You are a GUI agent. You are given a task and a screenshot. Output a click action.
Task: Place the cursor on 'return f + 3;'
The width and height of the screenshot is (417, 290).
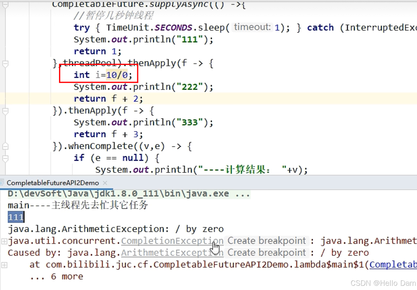click(x=108, y=134)
